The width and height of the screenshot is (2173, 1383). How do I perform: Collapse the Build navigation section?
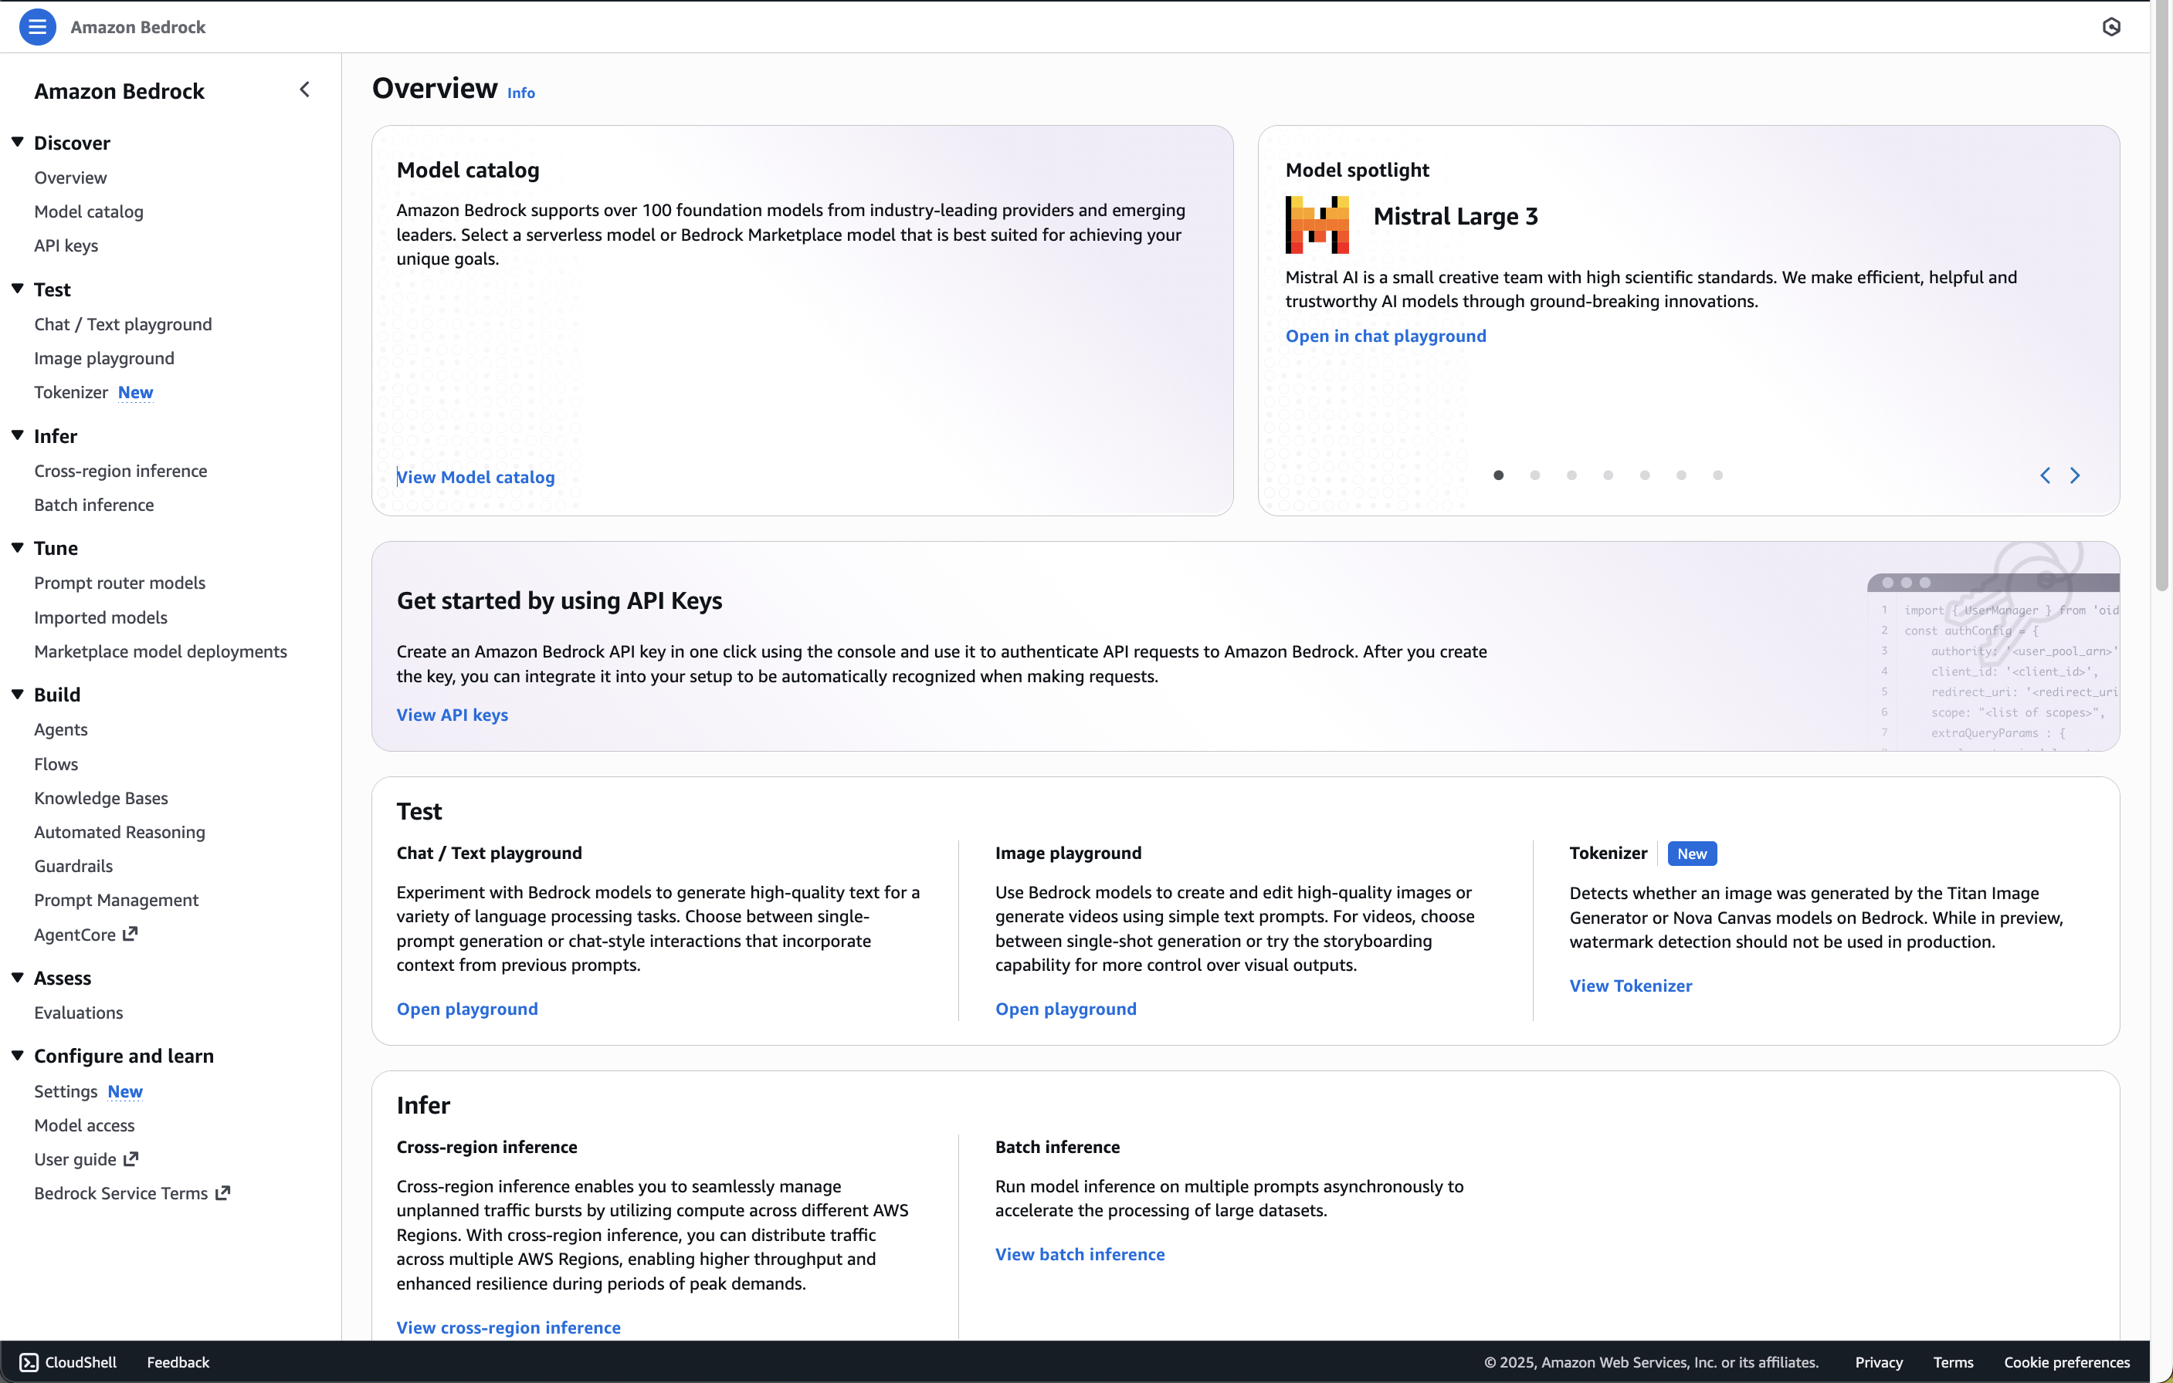(17, 694)
